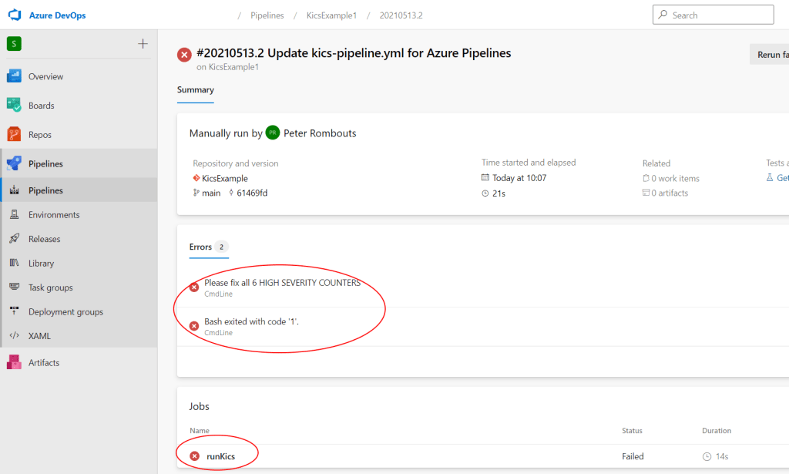Open the Releases rocket icon
This screenshot has width=789, height=474.
14,239
